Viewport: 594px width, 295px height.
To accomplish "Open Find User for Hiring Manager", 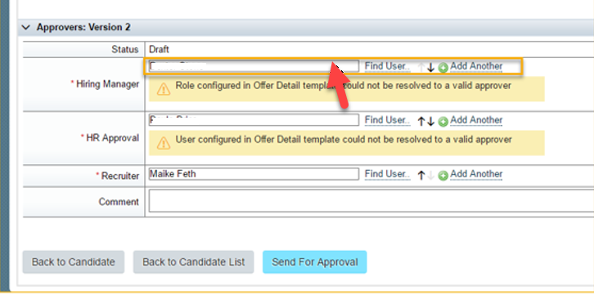I will pos(387,66).
